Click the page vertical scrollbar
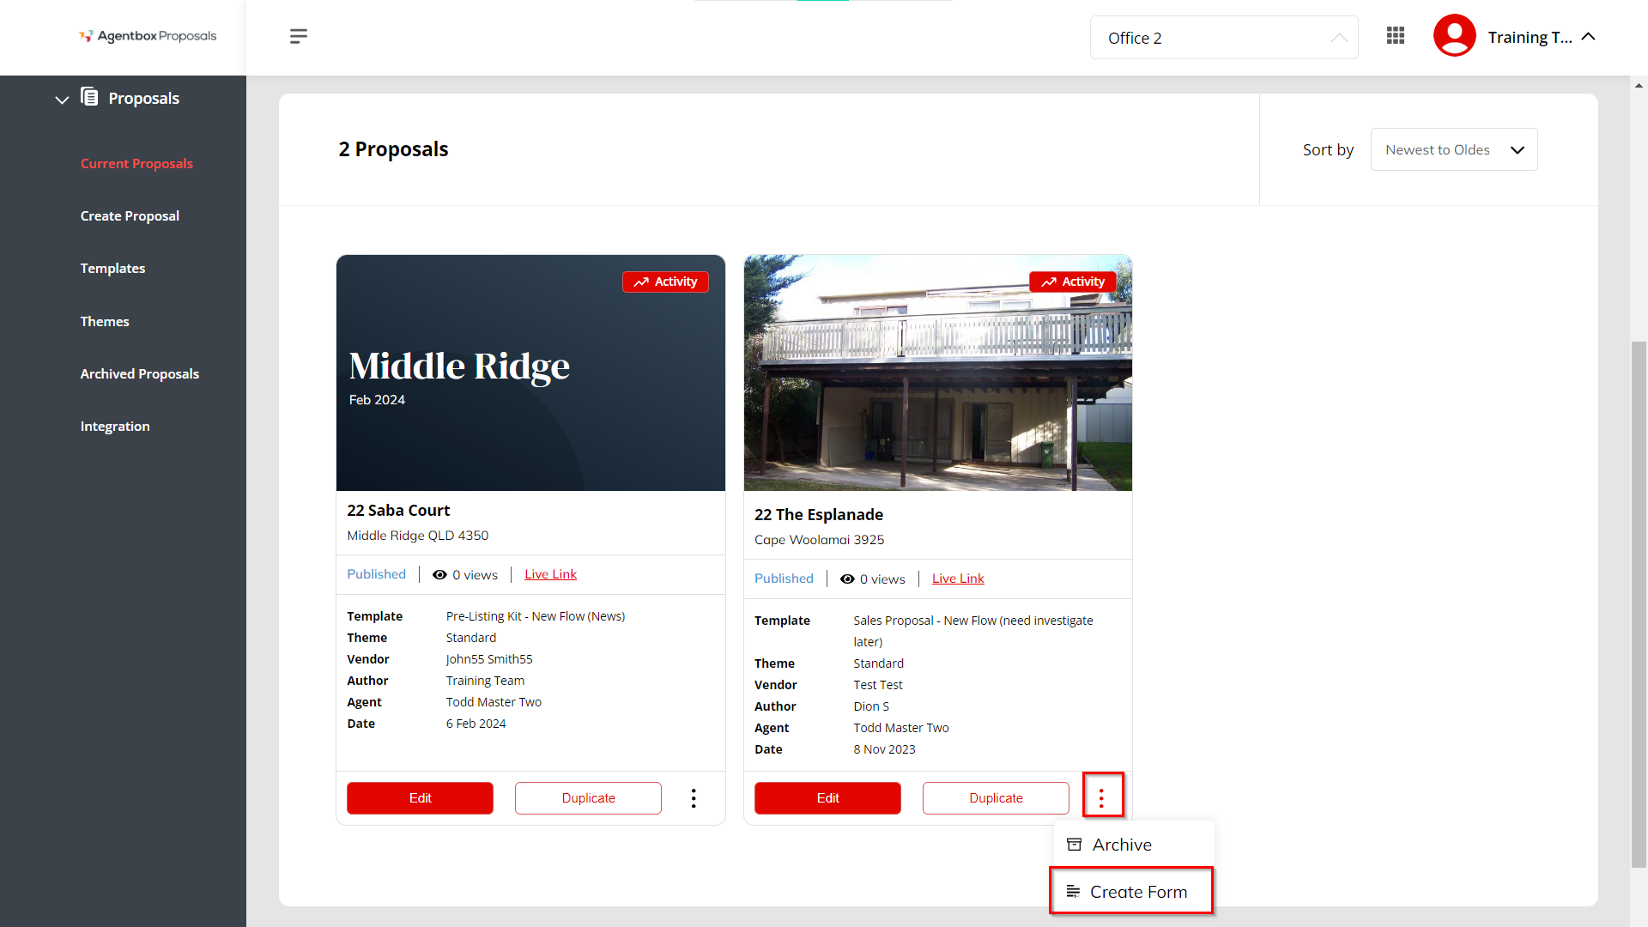Image resolution: width=1648 pixels, height=927 pixels. click(1639, 604)
